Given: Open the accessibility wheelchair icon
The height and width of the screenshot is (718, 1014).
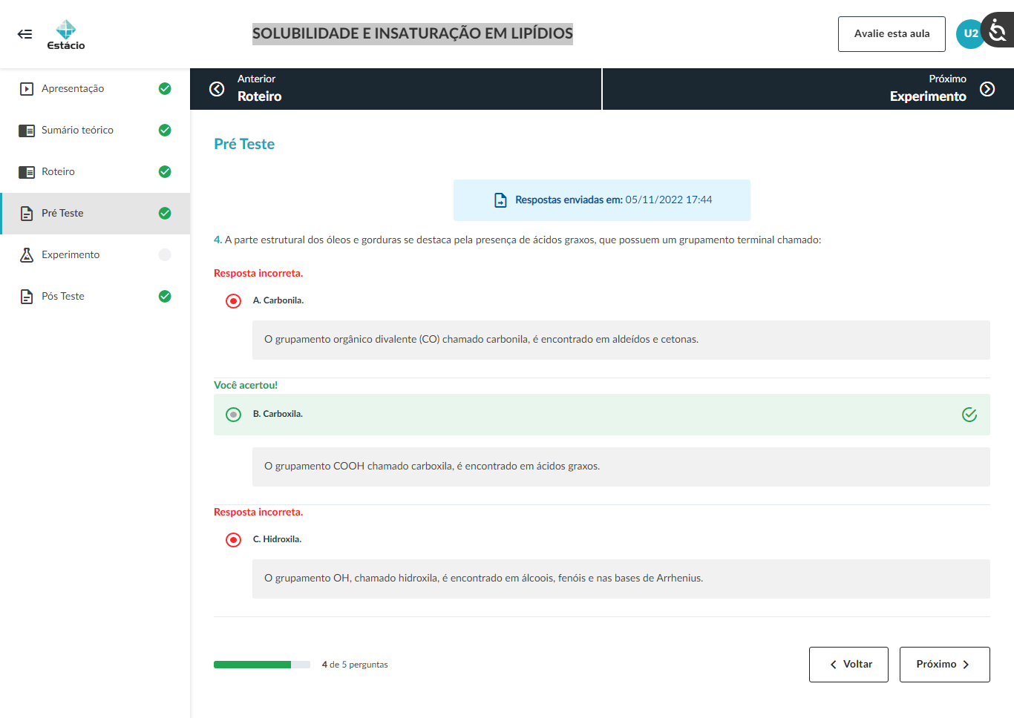Looking at the screenshot, I should (x=998, y=30).
